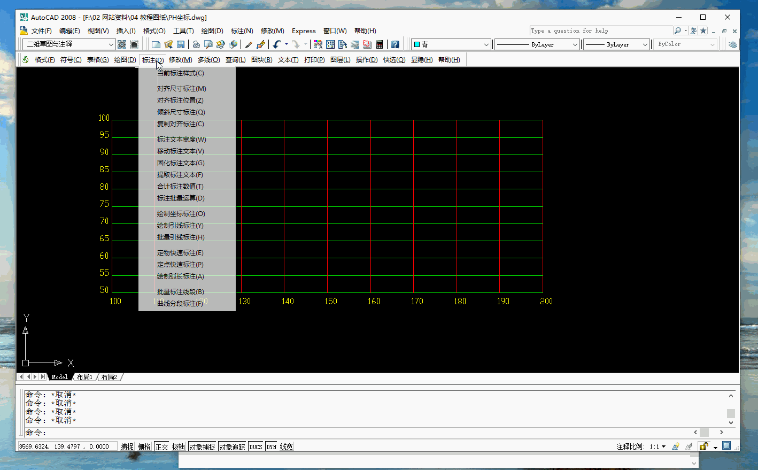Open the Tool Palettes icon
Viewport: 758px width, 470px height.
click(x=343, y=44)
